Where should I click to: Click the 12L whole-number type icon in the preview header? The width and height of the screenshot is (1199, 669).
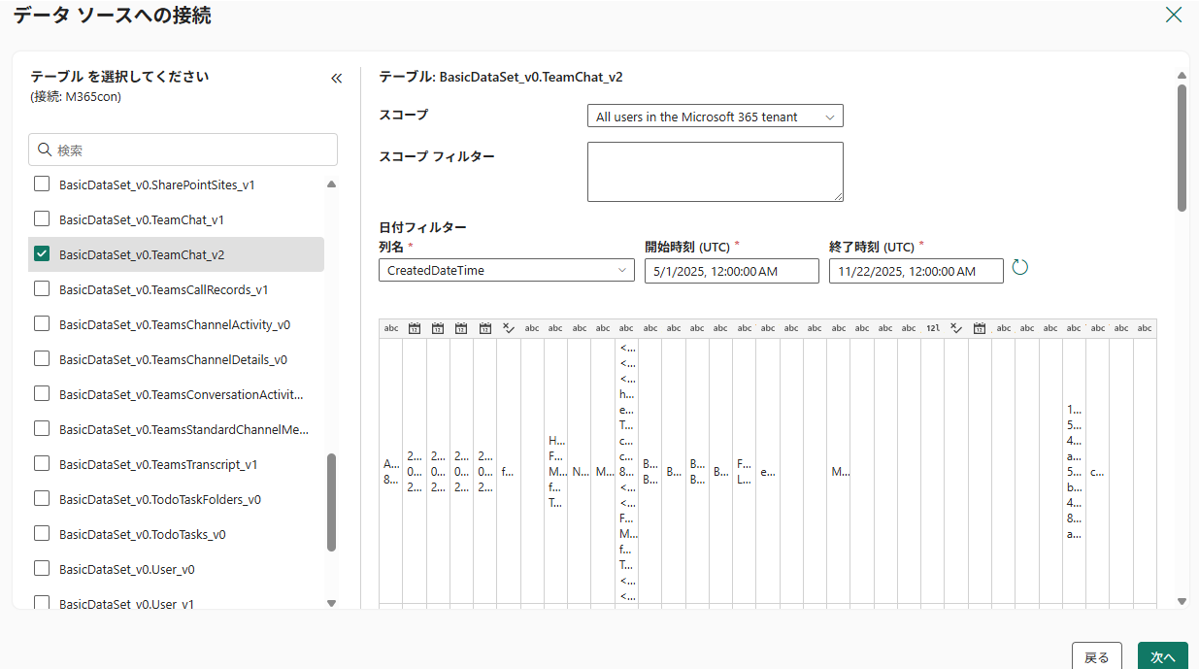[x=933, y=327]
